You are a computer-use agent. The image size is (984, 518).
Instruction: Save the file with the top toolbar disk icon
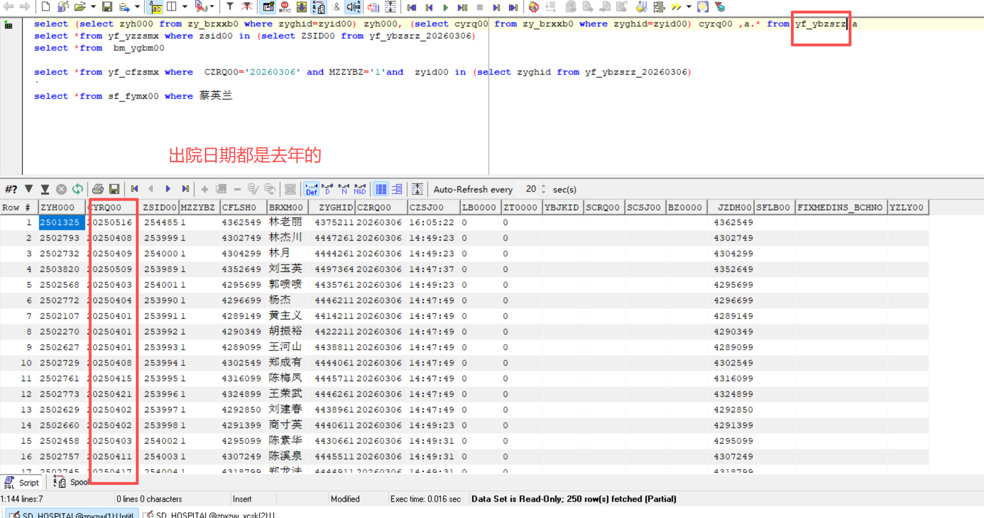107,7
